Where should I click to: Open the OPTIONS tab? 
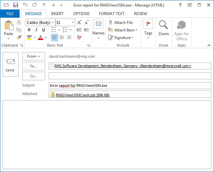pyautogui.click(x=81, y=13)
